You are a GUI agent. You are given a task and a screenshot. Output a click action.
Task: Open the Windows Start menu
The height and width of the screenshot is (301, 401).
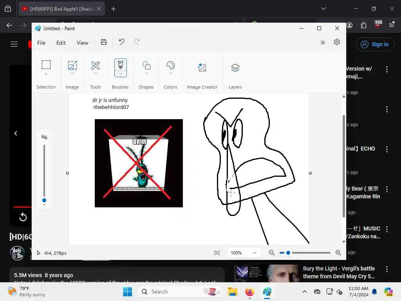pos(127,292)
